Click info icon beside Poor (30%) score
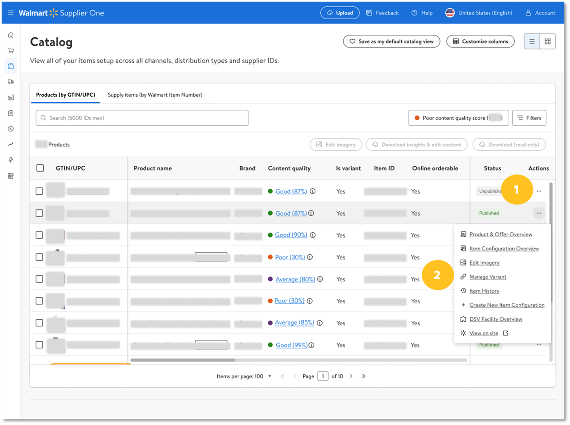The image size is (570, 425). tap(310, 257)
